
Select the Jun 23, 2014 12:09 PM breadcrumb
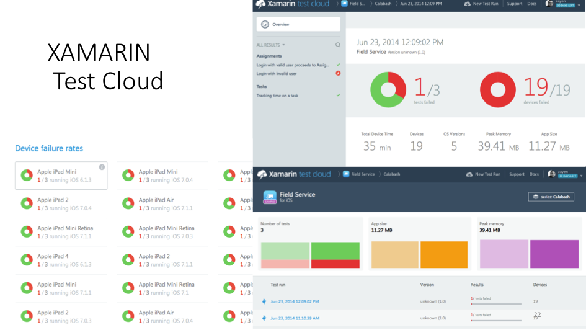pyautogui.click(x=421, y=4)
